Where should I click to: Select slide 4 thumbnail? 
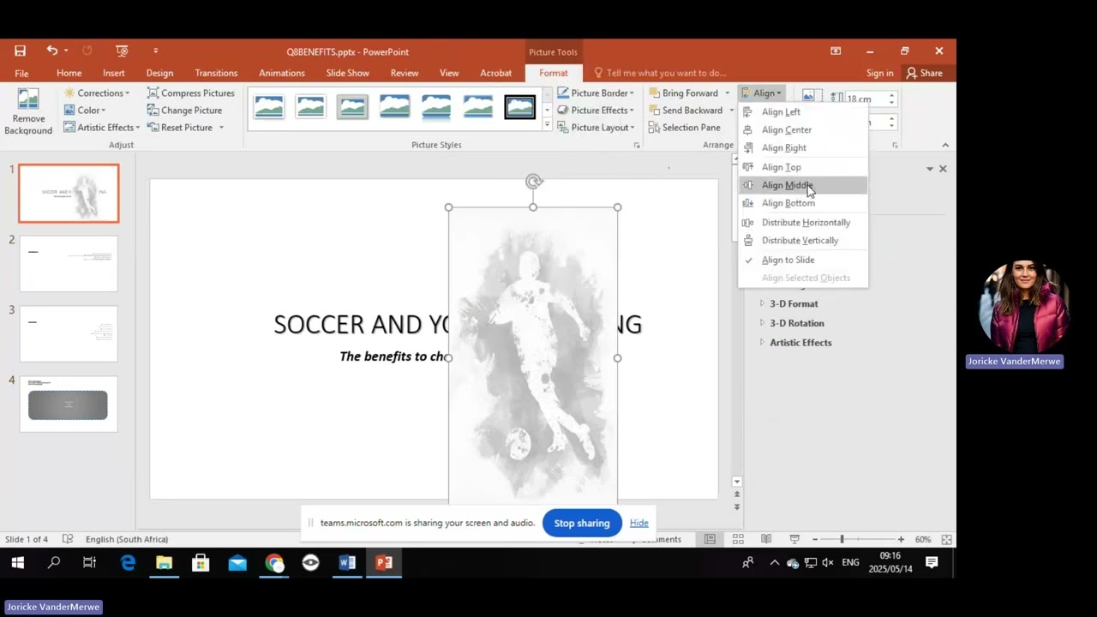(x=69, y=404)
